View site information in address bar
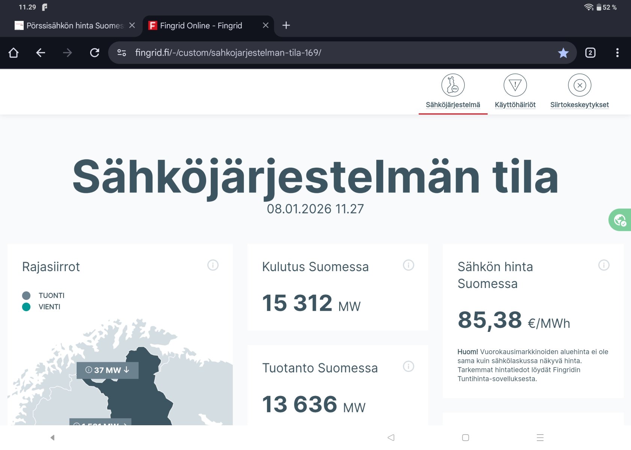This screenshot has width=631, height=450. click(x=122, y=53)
